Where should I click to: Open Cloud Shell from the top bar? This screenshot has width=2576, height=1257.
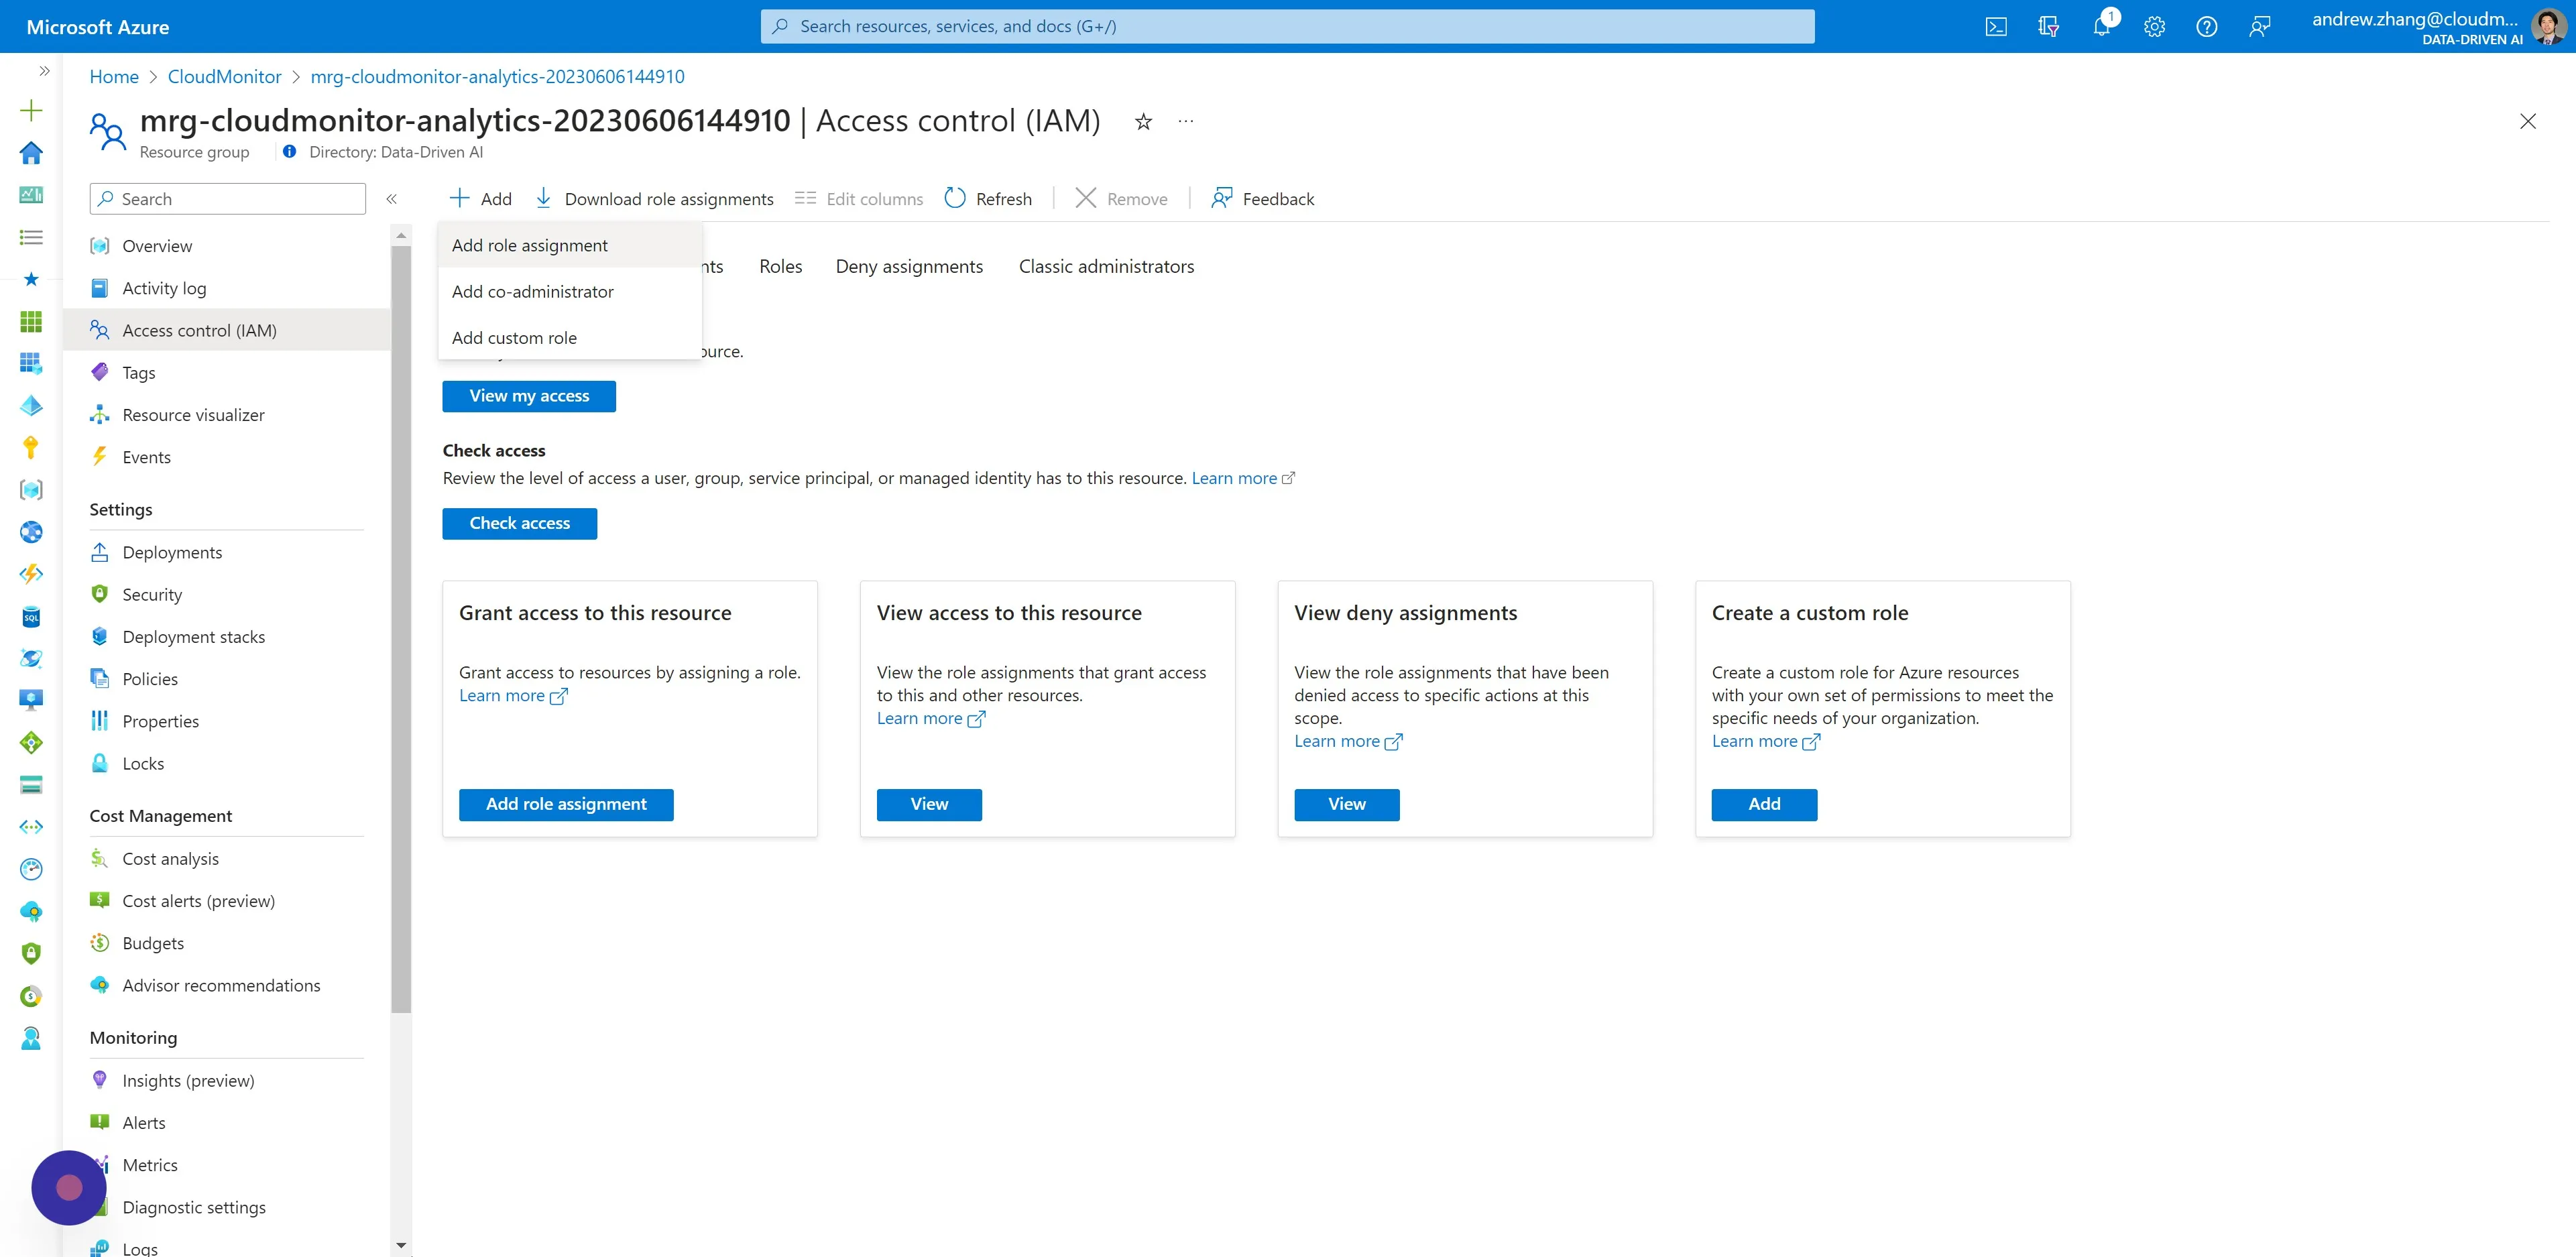(1995, 27)
